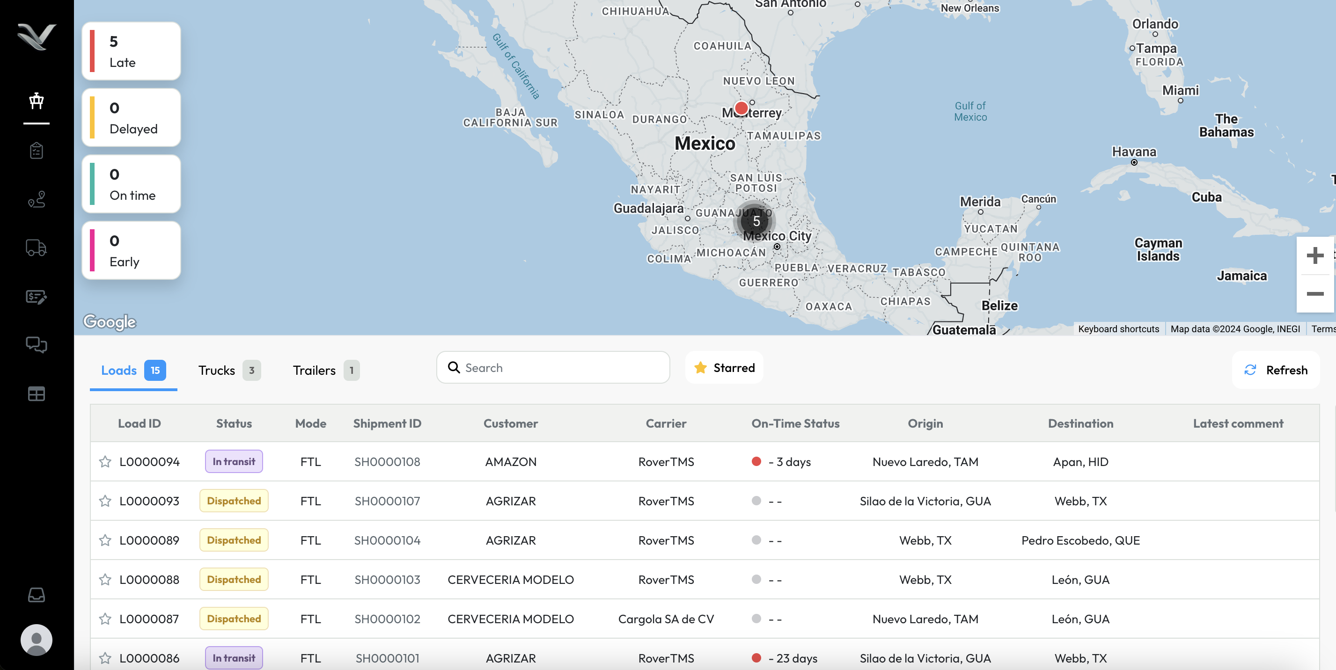Toggle the Starred filter
1336x670 pixels.
tap(724, 367)
